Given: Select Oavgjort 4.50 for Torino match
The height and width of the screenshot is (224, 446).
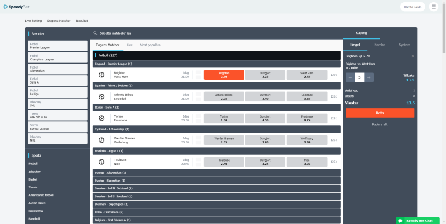Looking at the screenshot, I should click(265, 118).
